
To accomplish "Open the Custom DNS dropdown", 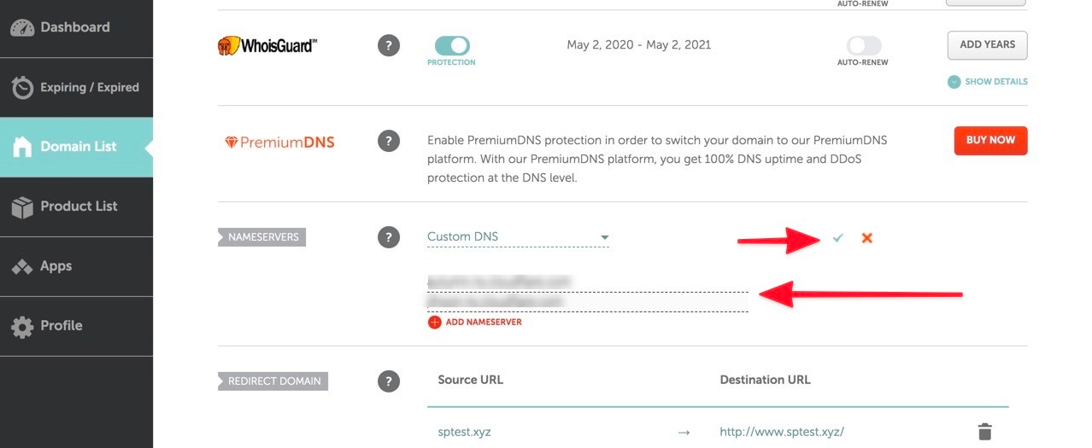I will tap(518, 237).
